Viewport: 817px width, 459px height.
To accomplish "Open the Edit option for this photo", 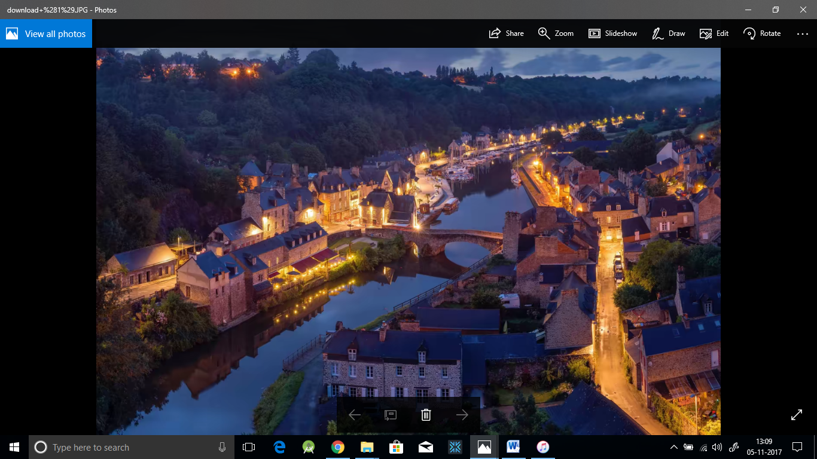I will [x=714, y=33].
